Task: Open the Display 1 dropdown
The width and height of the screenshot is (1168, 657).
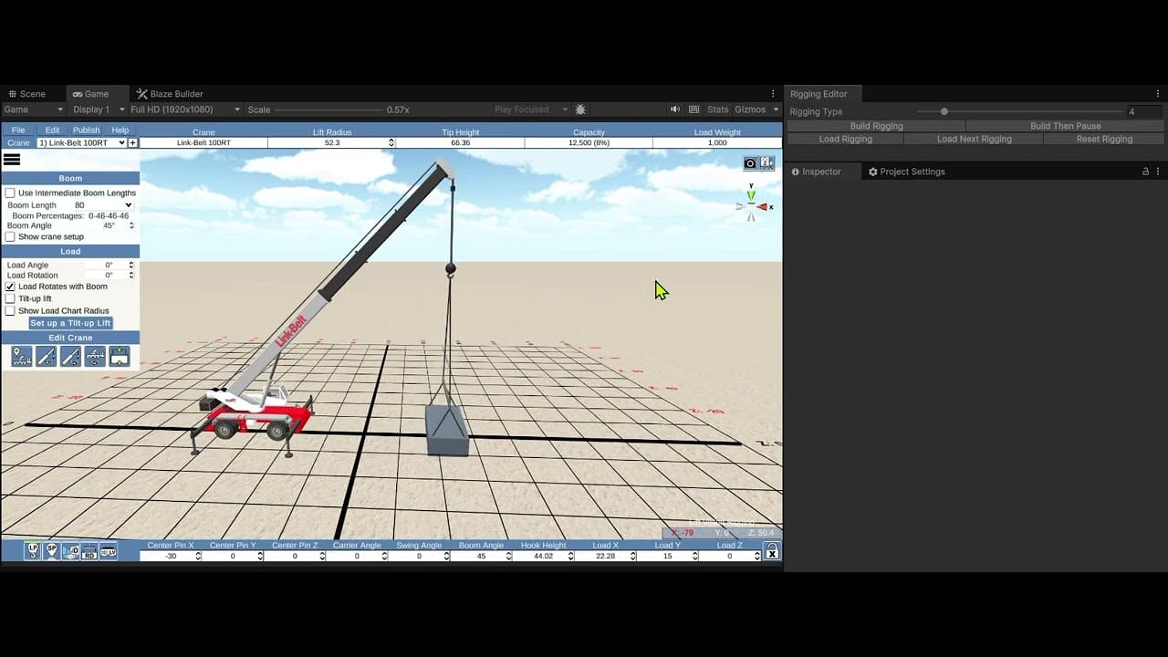Action: click(98, 109)
